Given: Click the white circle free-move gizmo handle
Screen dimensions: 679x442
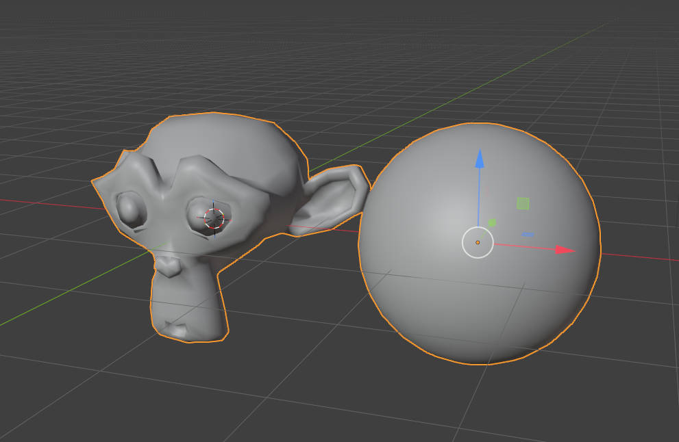Looking at the screenshot, I should pyautogui.click(x=478, y=243).
